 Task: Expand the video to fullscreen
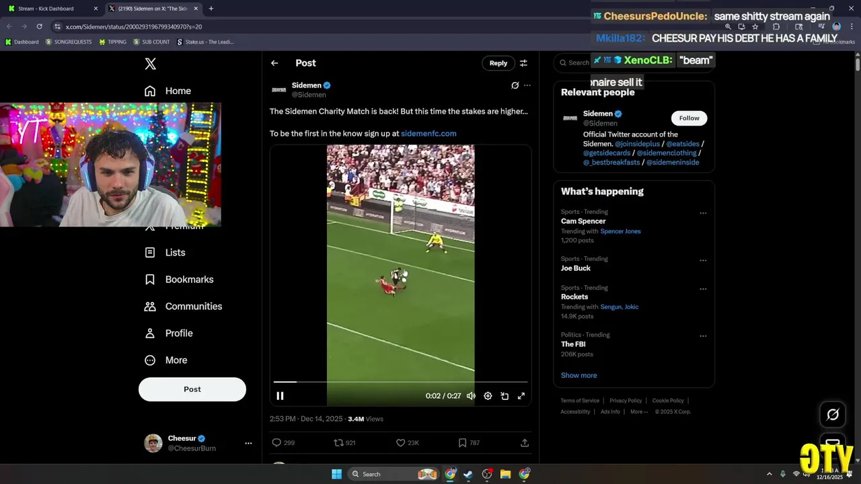tap(521, 396)
